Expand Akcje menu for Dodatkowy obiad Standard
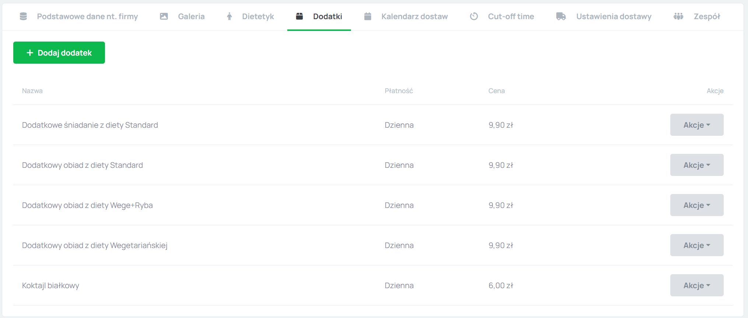The width and height of the screenshot is (748, 318). (696, 165)
